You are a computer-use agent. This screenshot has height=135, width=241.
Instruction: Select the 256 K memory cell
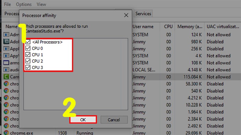(196, 49)
